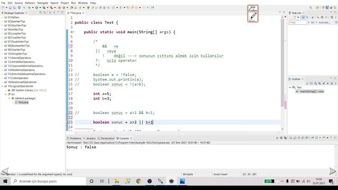
Task: Click the Remove All Terminated Launches console icon
Action: point(285,138)
